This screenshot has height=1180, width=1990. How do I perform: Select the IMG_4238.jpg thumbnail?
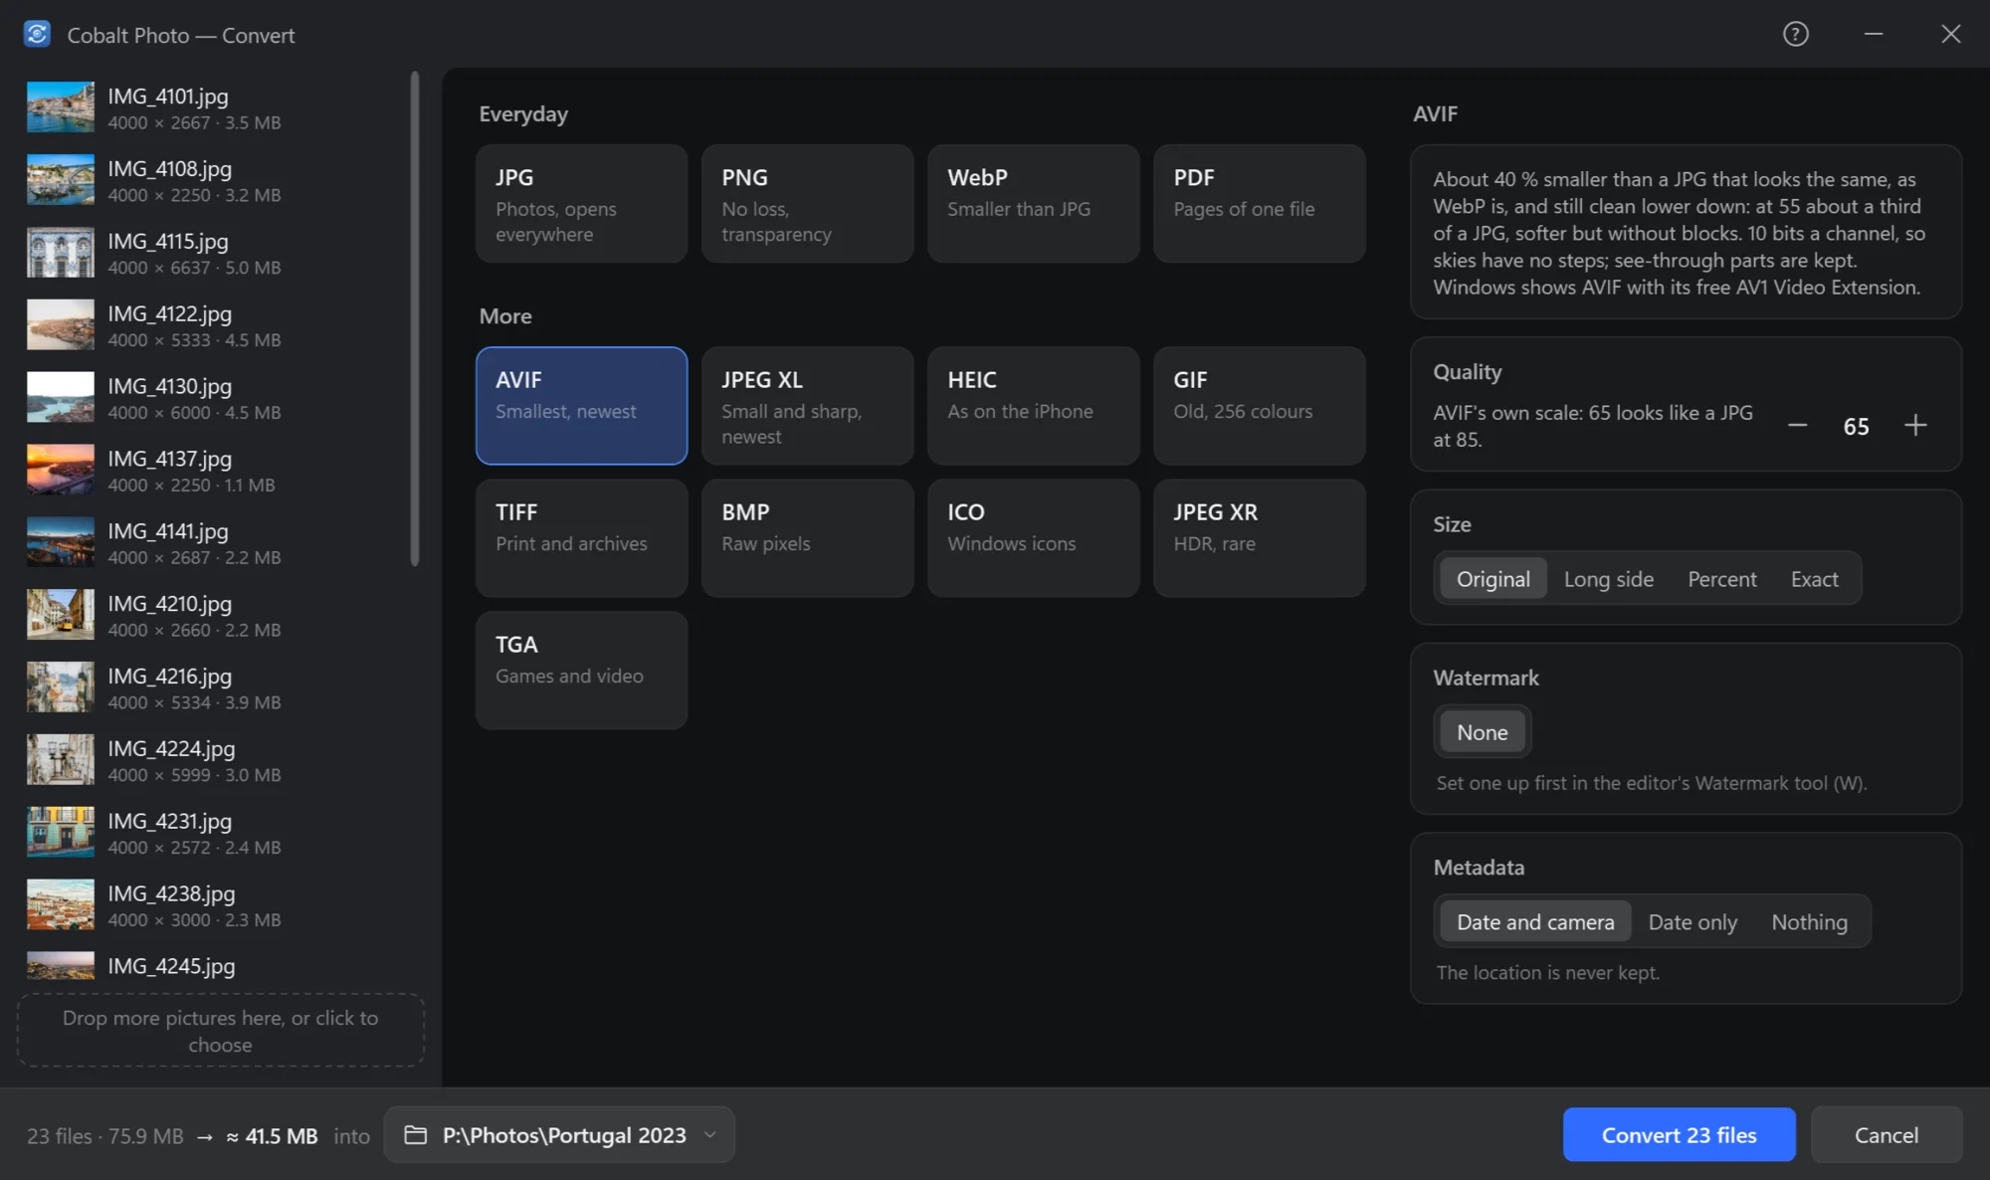(x=61, y=904)
